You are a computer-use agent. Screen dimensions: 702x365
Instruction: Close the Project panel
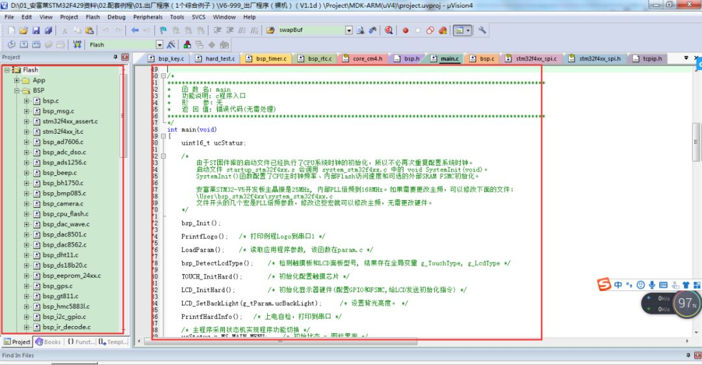(x=125, y=57)
